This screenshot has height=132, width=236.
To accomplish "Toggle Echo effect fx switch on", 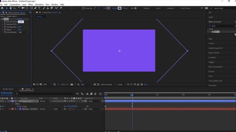I will pos(2,19).
